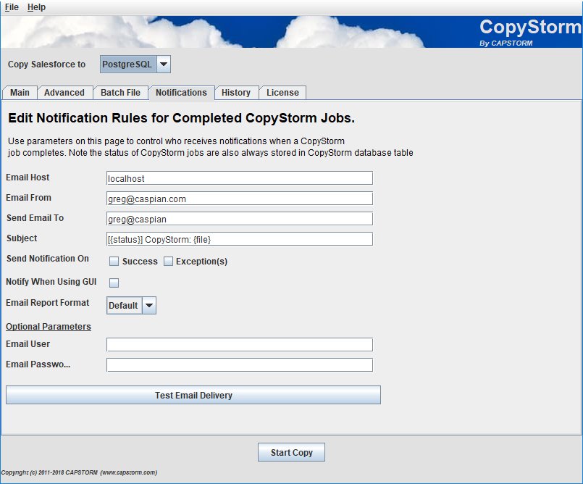Image resolution: width=583 pixels, height=484 pixels.
Task: Click the Subject label
Action: (x=22, y=238)
